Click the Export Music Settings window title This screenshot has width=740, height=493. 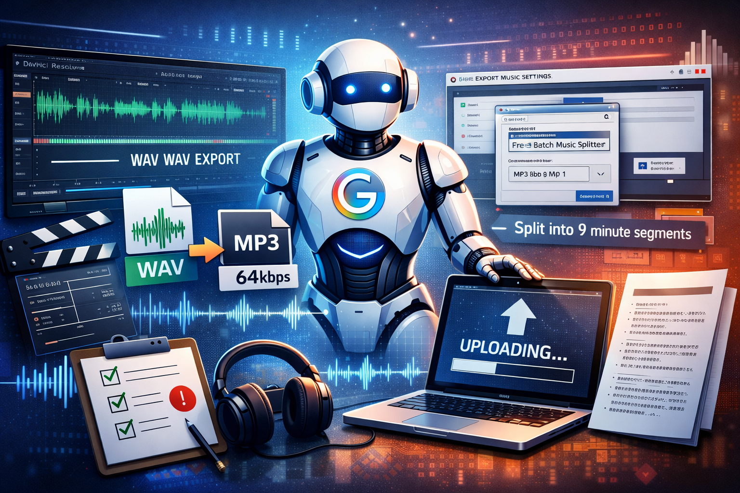click(513, 78)
